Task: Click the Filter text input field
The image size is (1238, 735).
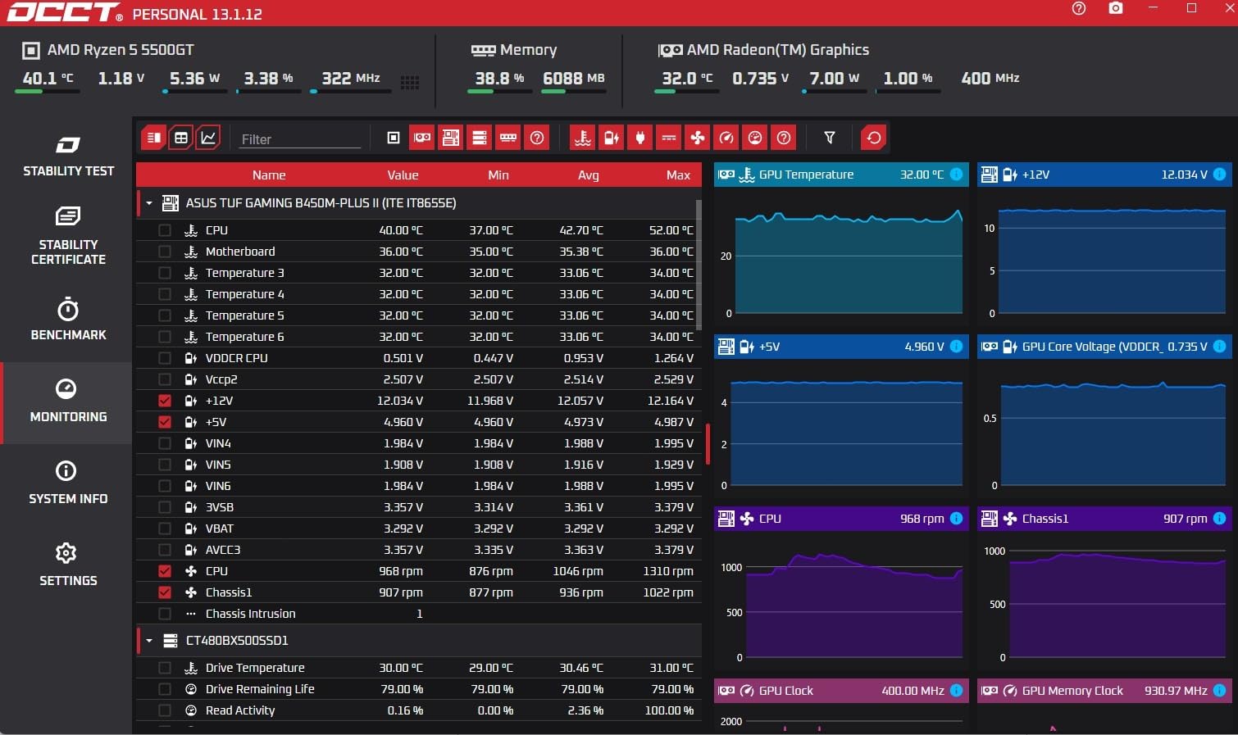Action: coord(299,139)
